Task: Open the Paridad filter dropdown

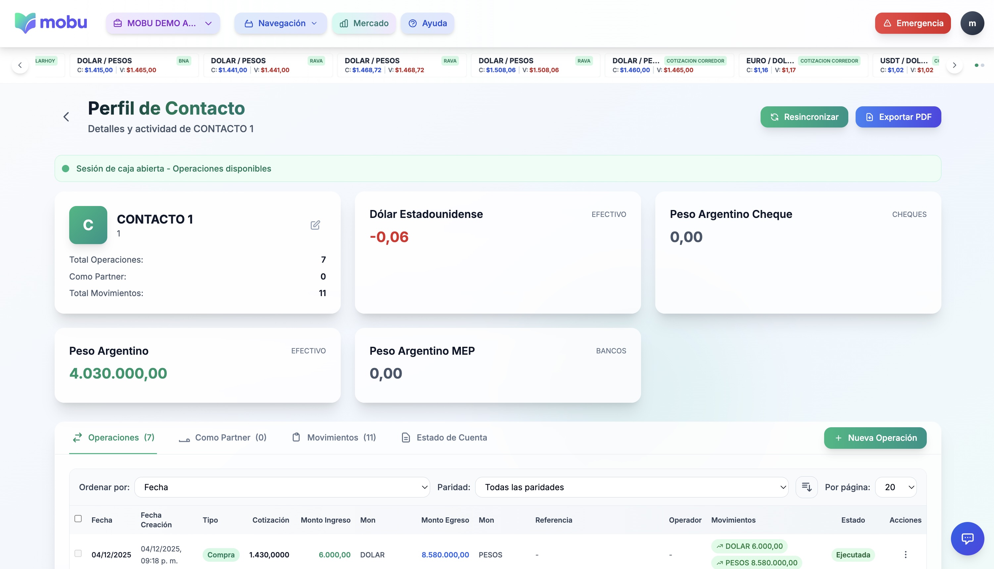Action: 631,487
